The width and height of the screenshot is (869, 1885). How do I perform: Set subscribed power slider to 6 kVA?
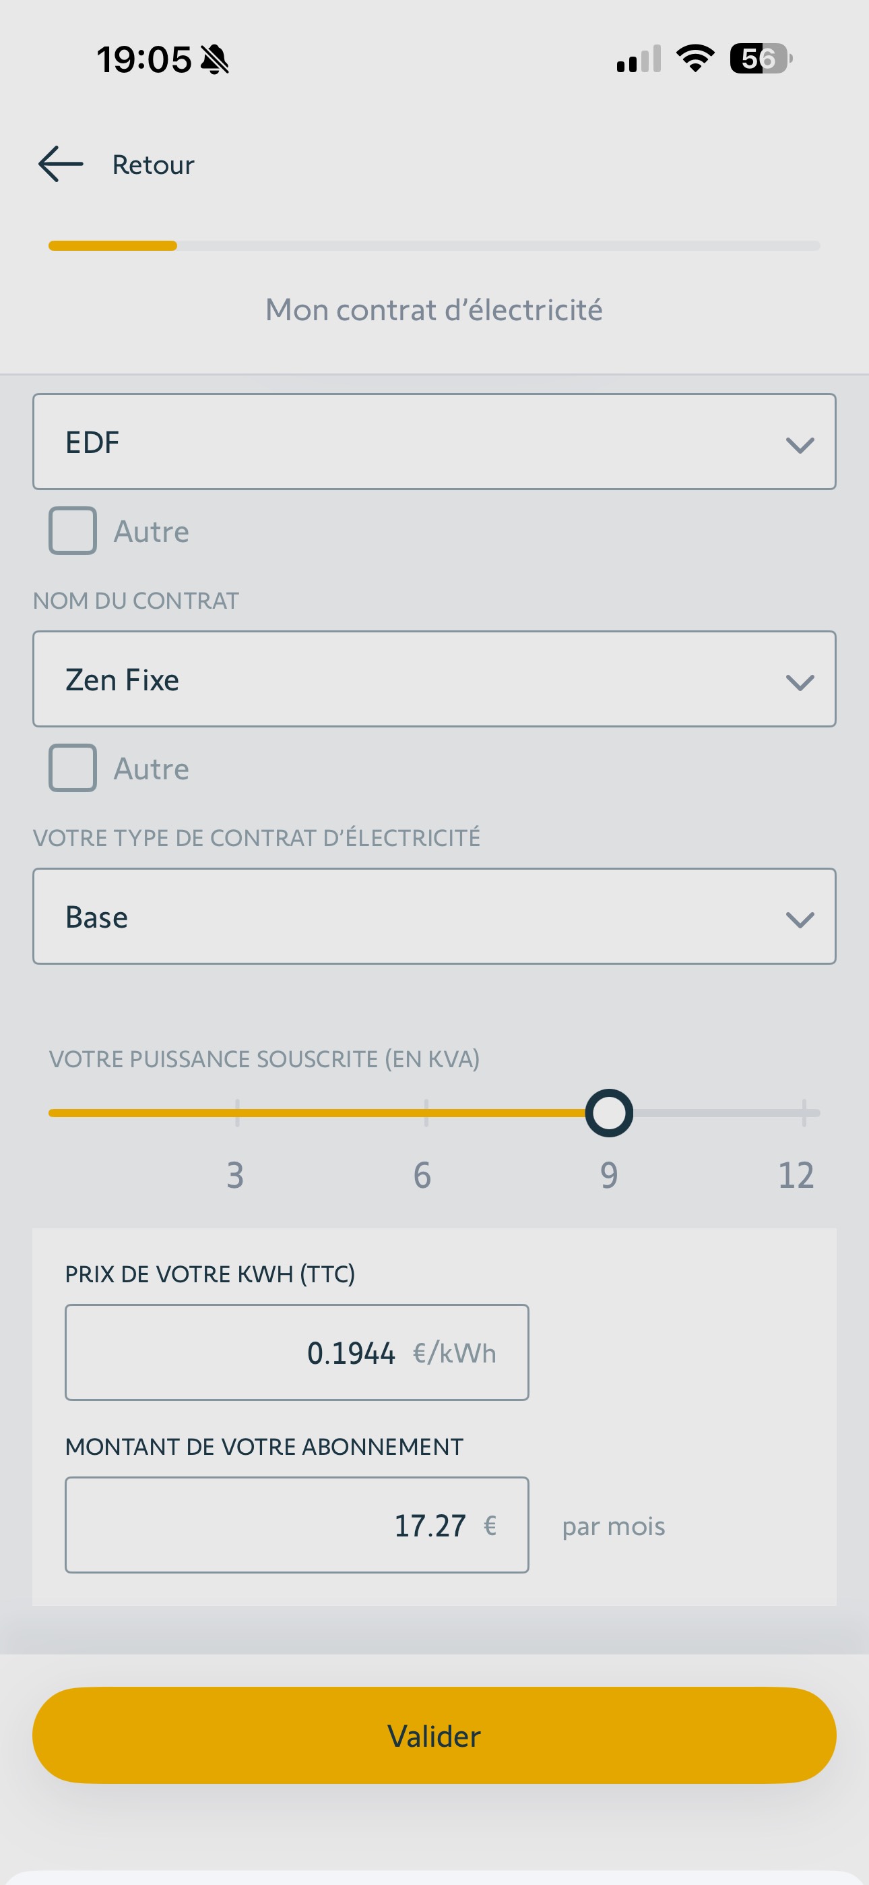(x=426, y=1113)
